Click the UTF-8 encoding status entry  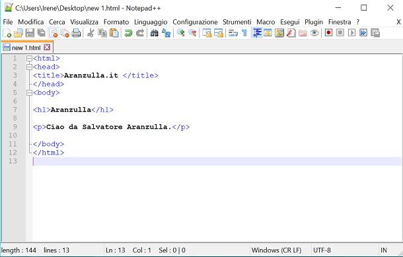(x=322, y=250)
